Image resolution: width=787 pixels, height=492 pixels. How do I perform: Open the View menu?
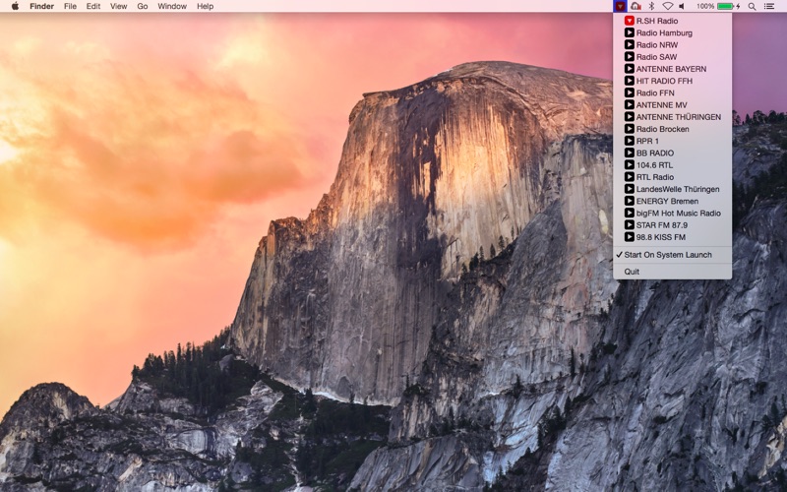[x=118, y=6]
